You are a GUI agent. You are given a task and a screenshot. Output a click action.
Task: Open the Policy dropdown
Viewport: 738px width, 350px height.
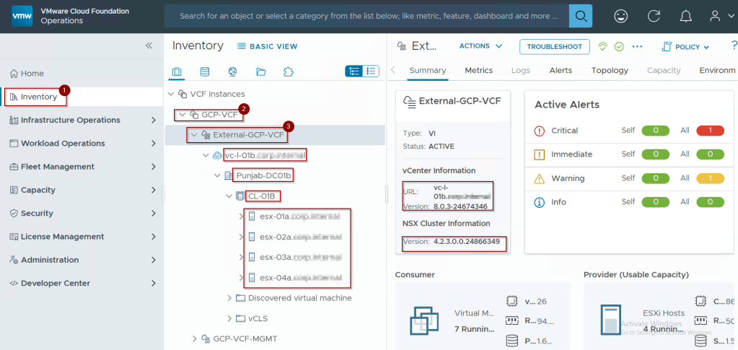(x=685, y=47)
